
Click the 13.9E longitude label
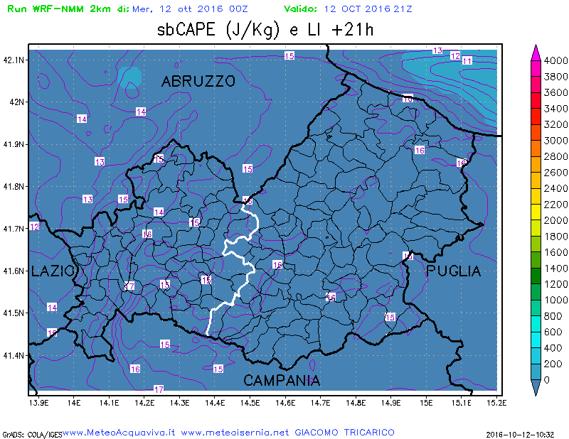[x=38, y=403]
